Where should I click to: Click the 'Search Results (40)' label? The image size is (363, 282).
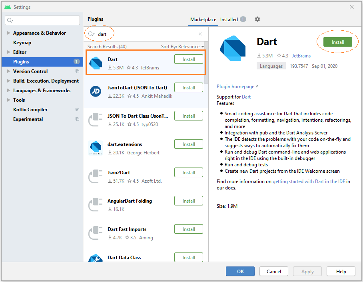(x=107, y=46)
